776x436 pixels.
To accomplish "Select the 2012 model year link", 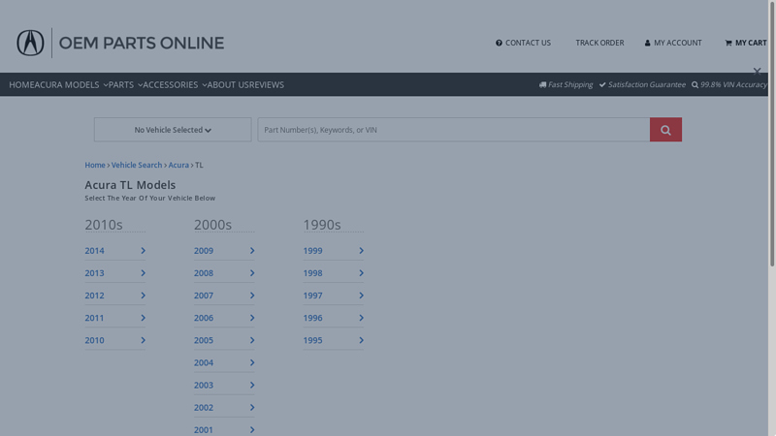I will (x=94, y=296).
